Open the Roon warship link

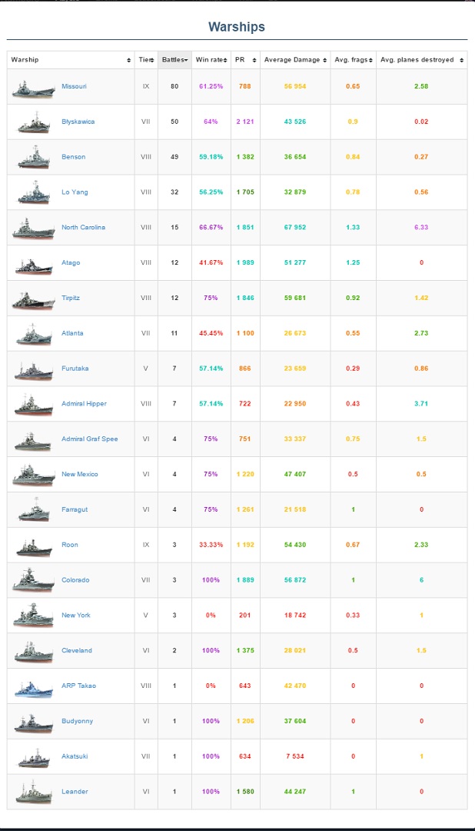click(x=70, y=545)
